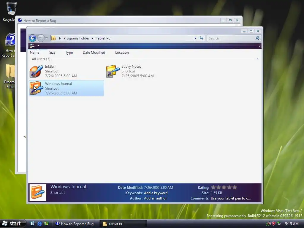The width and height of the screenshot is (304, 228).
Task: Maximize the Tablet PC explorer window
Action: pyautogui.click(x=251, y=31)
